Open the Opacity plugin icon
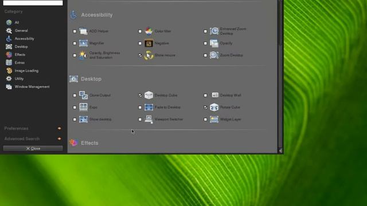 (214, 43)
